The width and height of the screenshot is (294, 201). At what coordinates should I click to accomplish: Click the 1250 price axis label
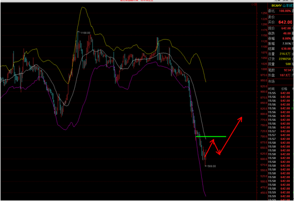264,13
